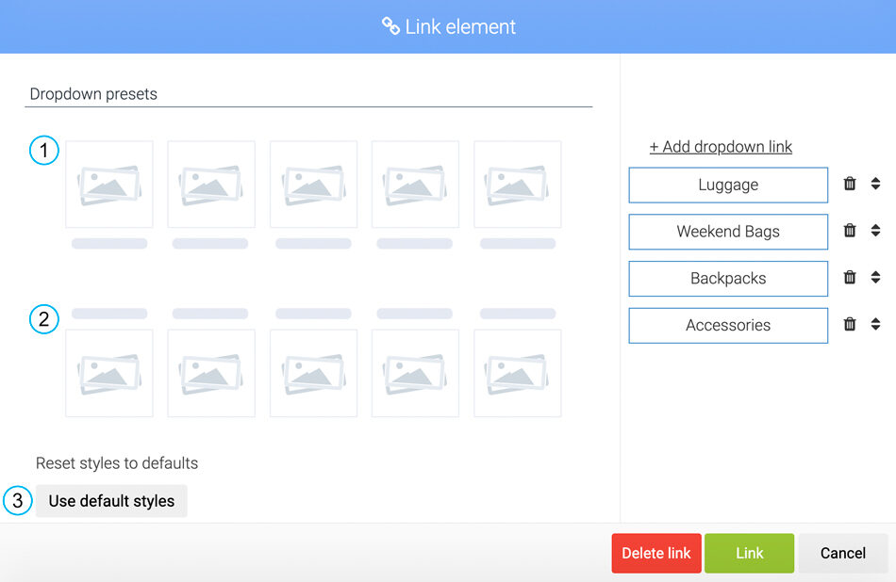This screenshot has height=582, width=896.
Task: Click the reorder arrows beside Backpacks
Action: coord(876,278)
